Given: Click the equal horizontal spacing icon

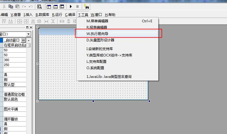Looking at the screenshot, I should pos(46,21).
